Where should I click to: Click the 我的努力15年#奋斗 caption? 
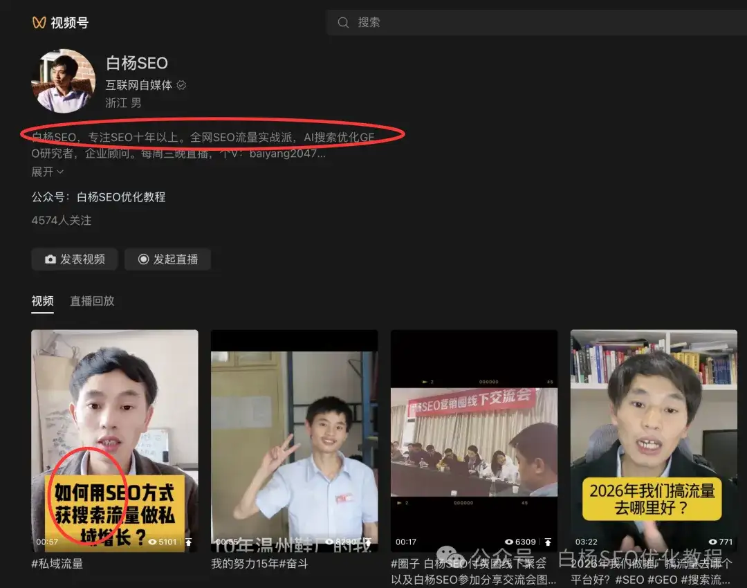[259, 564]
